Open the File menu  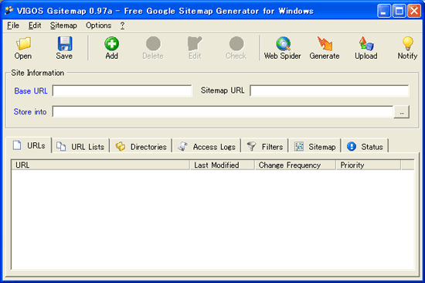[x=13, y=26]
